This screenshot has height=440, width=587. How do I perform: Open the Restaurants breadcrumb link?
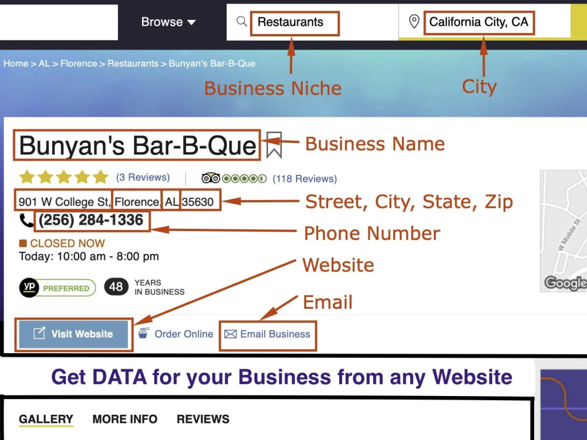tap(133, 63)
